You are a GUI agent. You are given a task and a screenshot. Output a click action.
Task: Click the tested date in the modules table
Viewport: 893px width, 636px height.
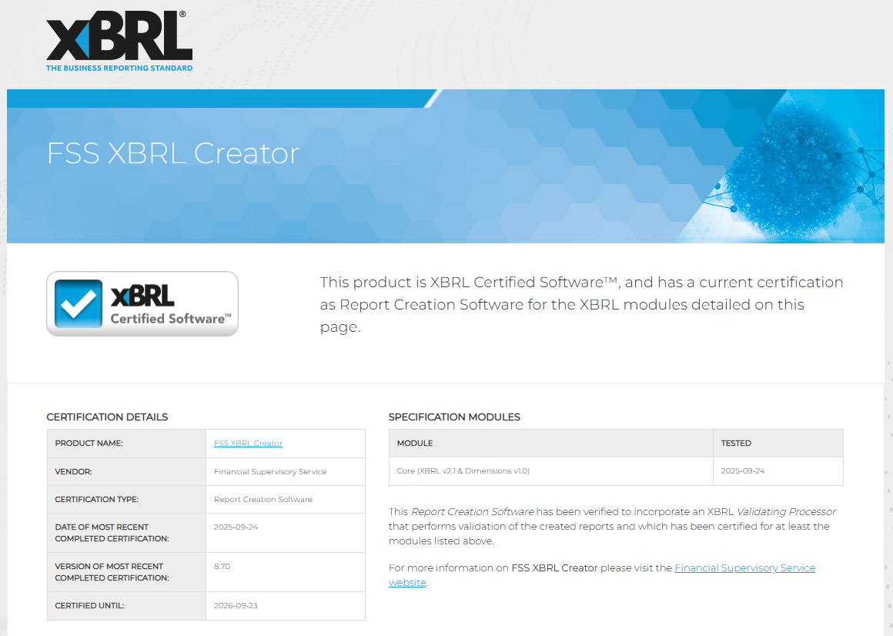743,471
